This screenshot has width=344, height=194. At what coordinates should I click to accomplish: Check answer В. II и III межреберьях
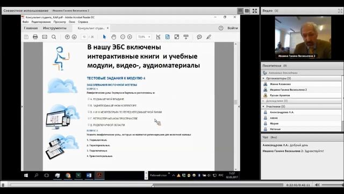[x=89, y=112]
